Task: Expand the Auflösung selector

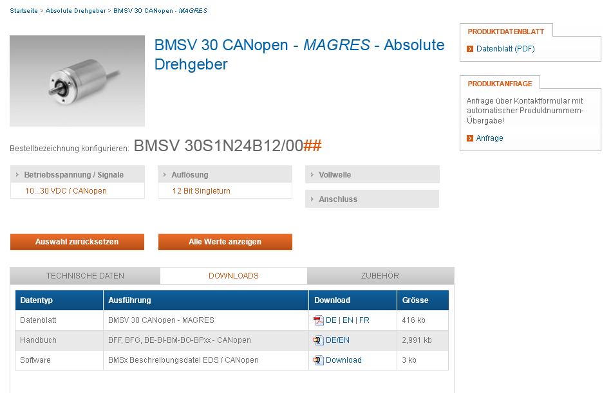Action: (x=225, y=175)
